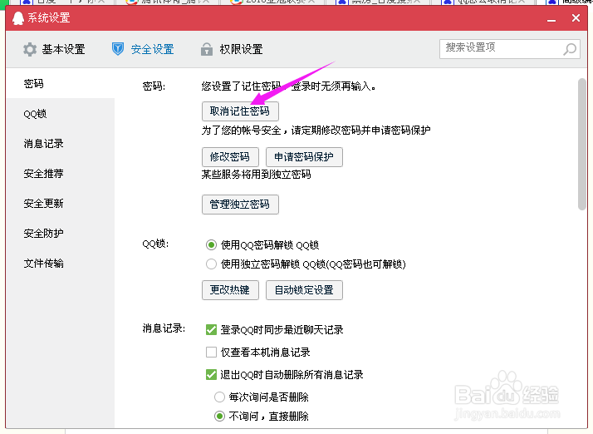
Task: Click the vertical scrollbar thumb
Action: (582, 144)
